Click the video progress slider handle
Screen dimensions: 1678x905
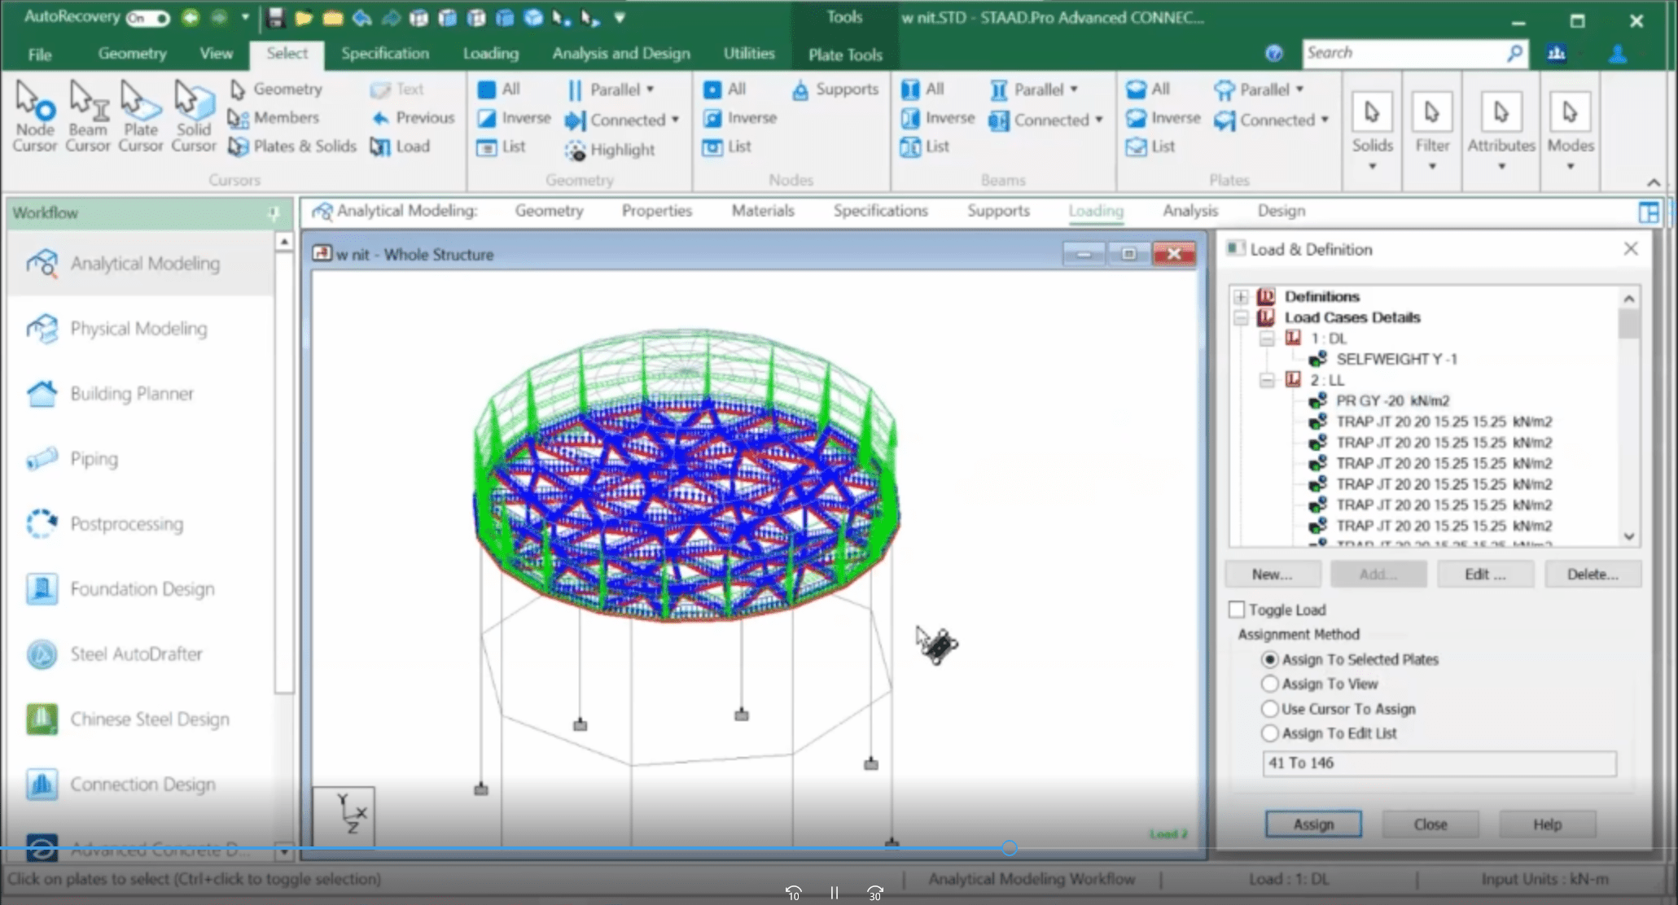coord(1010,848)
